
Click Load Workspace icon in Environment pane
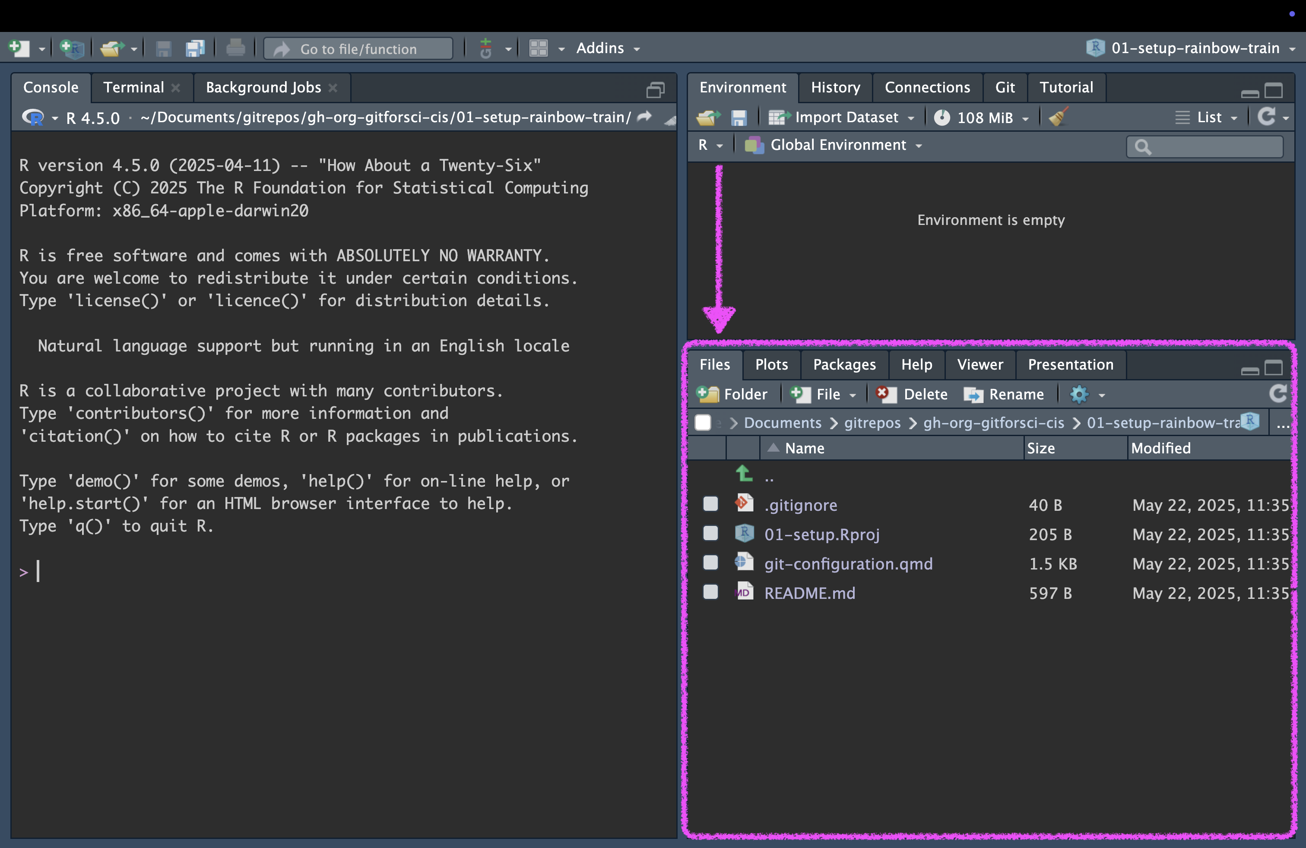tap(708, 117)
